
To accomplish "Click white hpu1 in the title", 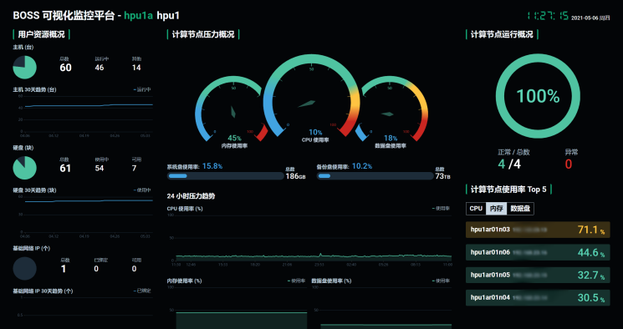I will [168, 16].
